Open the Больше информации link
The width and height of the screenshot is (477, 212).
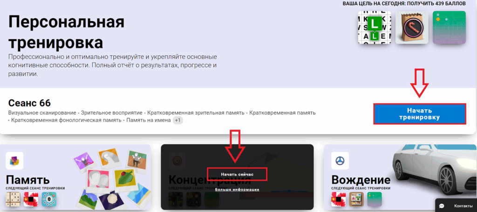pos(237,190)
